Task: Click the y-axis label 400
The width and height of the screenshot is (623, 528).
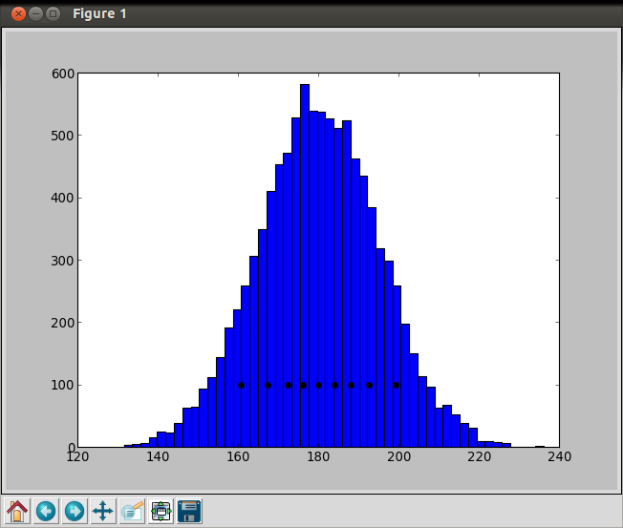Action: (x=63, y=198)
